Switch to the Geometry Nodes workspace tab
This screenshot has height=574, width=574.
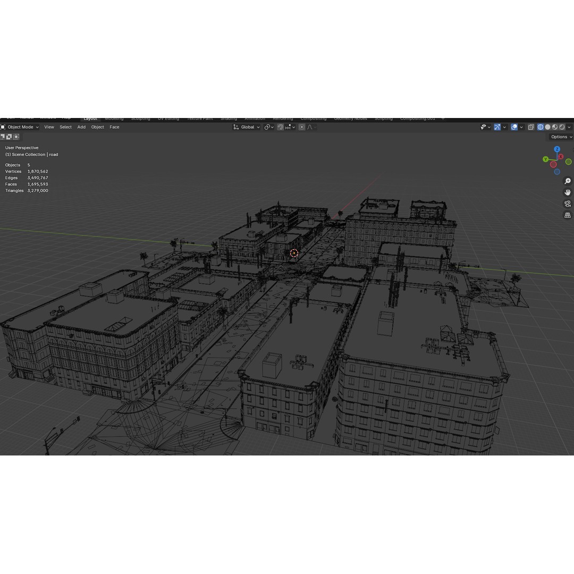pos(350,118)
